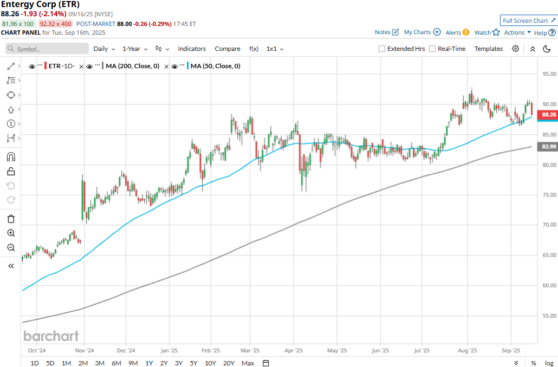Open the 1-Year period dropdown
The height and width of the screenshot is (367, 558).
pyautogui.click(x=135, y=49)
